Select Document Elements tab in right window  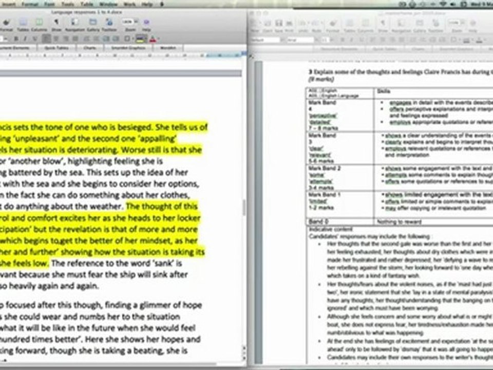[x=339, y=49]
